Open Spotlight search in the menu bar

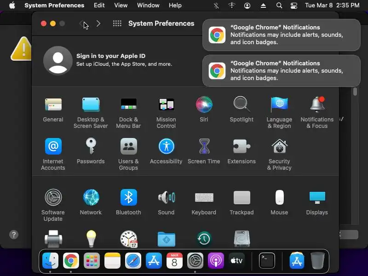click(x=279, y=6)
